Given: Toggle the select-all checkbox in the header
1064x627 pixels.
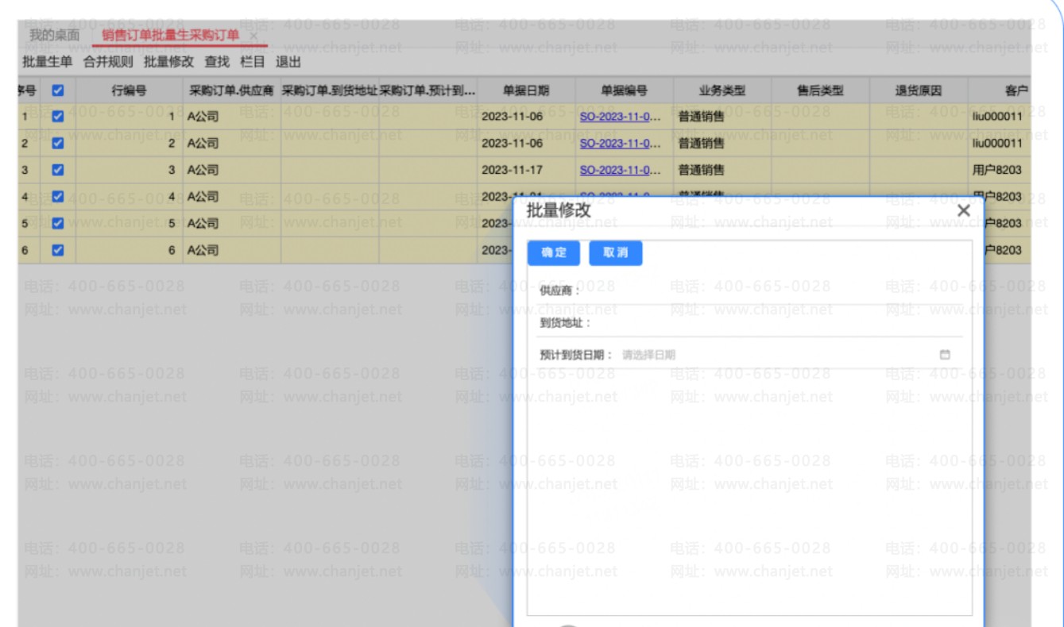Looking at the screenshot, I should [x=56, y=90].
